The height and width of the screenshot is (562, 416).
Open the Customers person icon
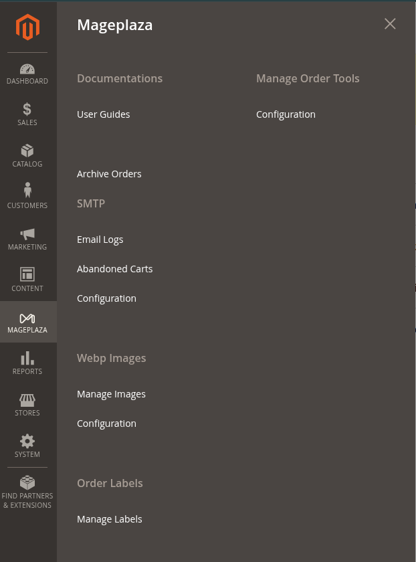click(x=27, y=191)
